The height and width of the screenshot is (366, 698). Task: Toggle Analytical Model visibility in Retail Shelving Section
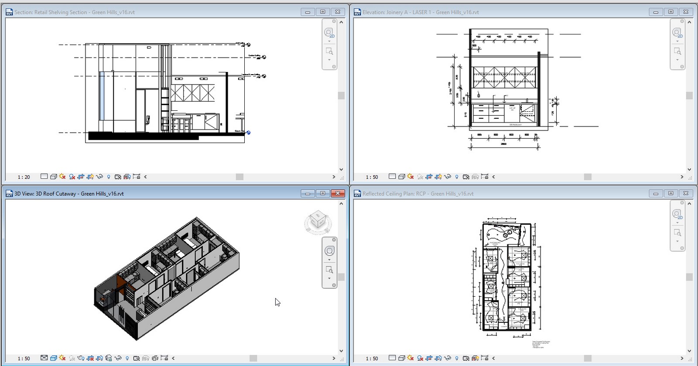127,177
